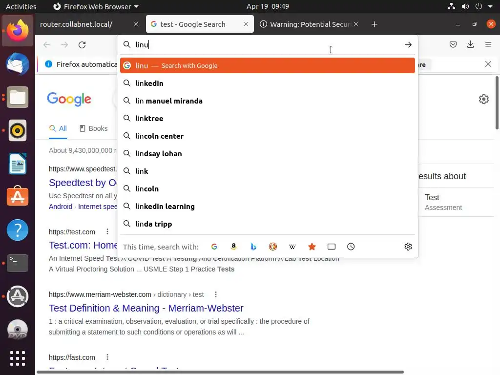Open the Speedtest by Ookla result link
The image size is (500, 375).
pyautogui.click(x=83, y=183)
